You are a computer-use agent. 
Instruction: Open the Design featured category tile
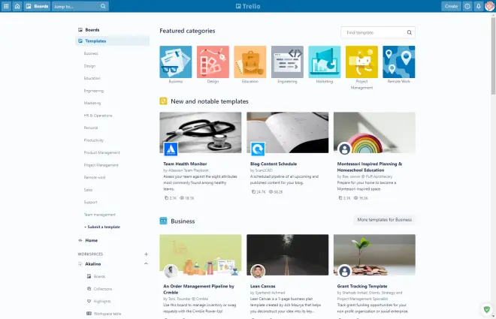213,62
